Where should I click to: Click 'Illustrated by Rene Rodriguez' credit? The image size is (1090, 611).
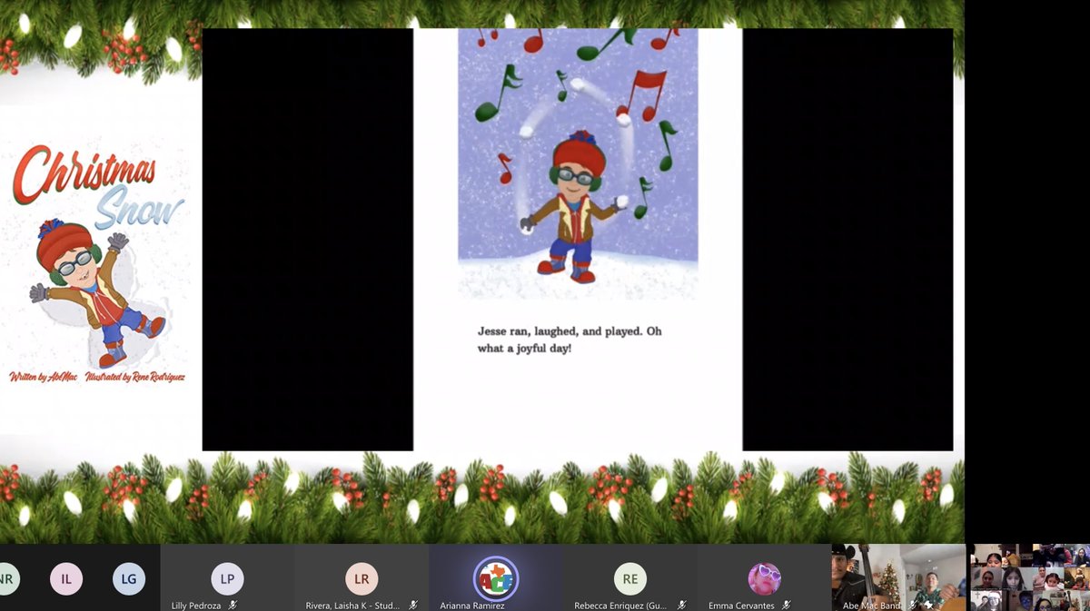point(135,376)
